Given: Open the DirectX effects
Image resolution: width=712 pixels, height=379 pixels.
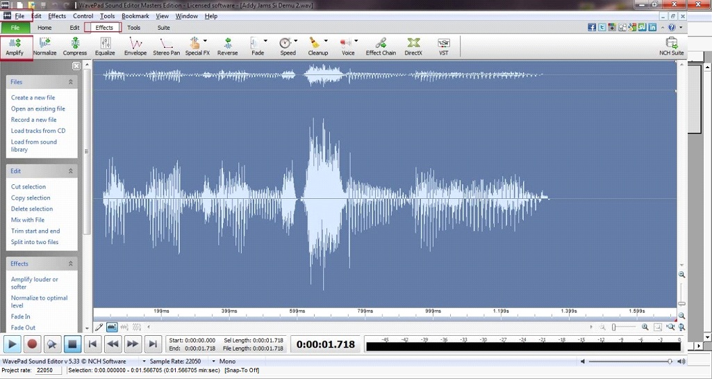Looking at the screenshot, I should tap(413, 47).
